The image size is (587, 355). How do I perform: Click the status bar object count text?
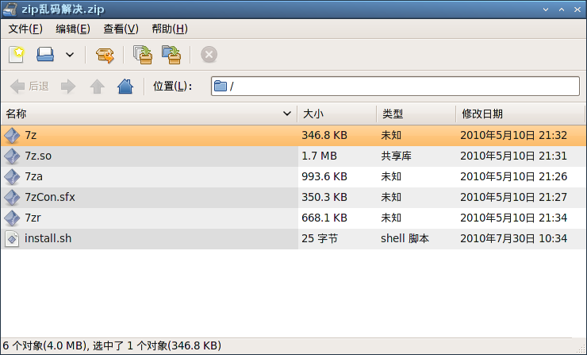(x=112, y=345)
